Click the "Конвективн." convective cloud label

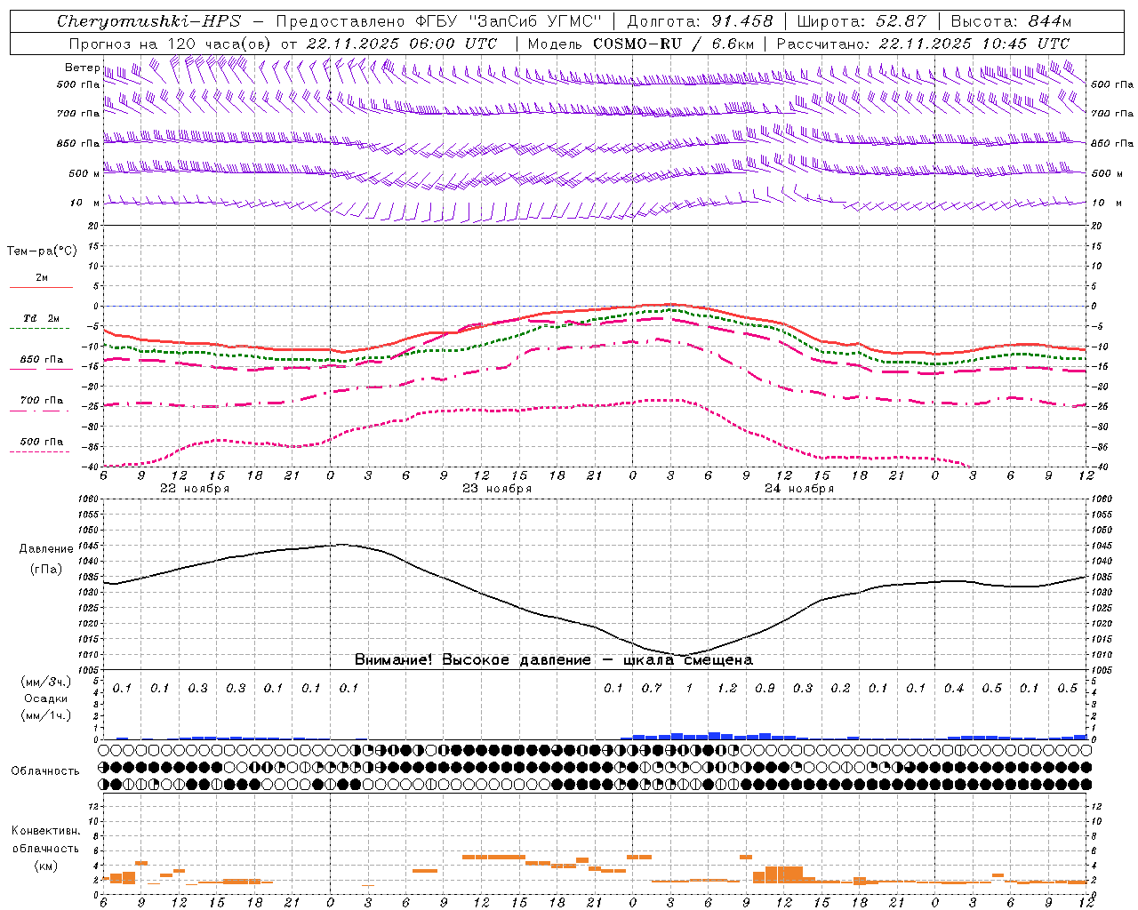coord(45,831)
